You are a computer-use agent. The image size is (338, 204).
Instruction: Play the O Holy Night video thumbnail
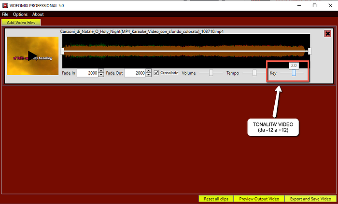(x=32, y=56)
